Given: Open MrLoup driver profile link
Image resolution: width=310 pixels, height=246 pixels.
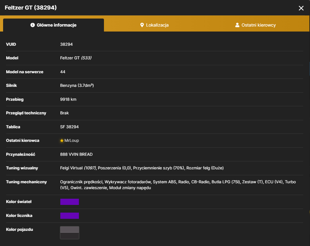Looking at the screenshot, I should [x=72, y=141].
